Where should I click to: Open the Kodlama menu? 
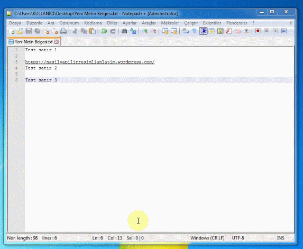click(93, 23)
